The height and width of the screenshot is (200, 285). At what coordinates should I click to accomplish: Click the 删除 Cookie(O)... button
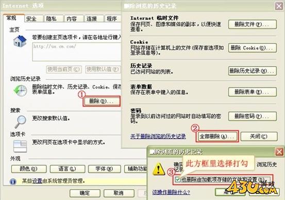click(x=253, y=48)
